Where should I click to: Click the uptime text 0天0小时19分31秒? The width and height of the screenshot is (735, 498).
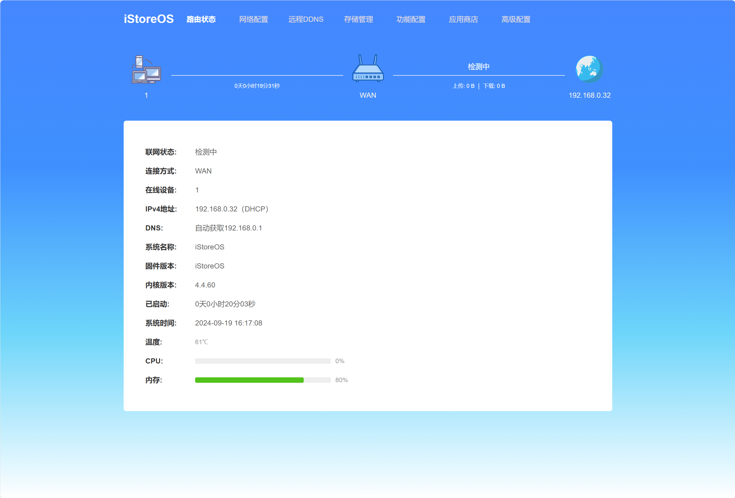point(257,86)
